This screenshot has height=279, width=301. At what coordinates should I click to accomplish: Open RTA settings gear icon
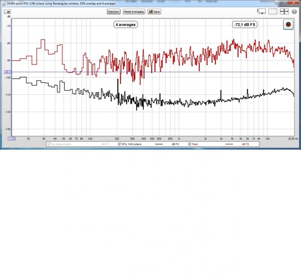click(x=294, y=12)
